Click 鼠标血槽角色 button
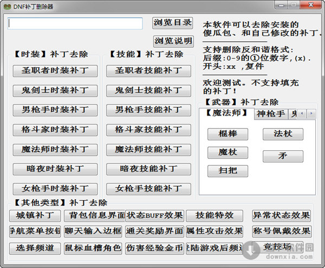The height and width of the screenshot is (268, 325). pyautogui.click(x=93, y=248)
